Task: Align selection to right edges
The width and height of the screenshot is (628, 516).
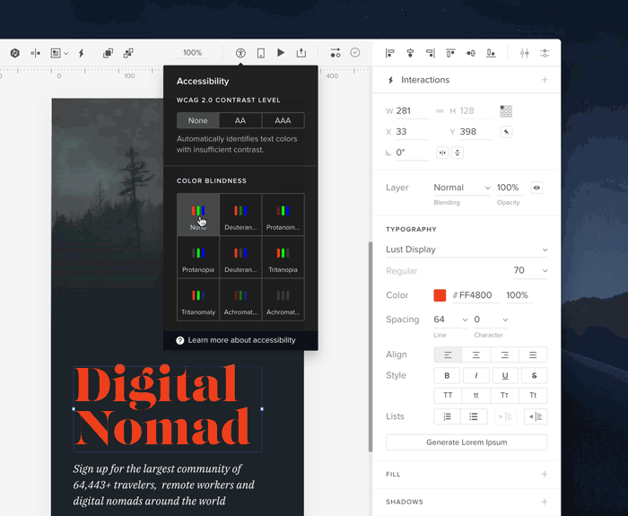Action: coord(431,53)
